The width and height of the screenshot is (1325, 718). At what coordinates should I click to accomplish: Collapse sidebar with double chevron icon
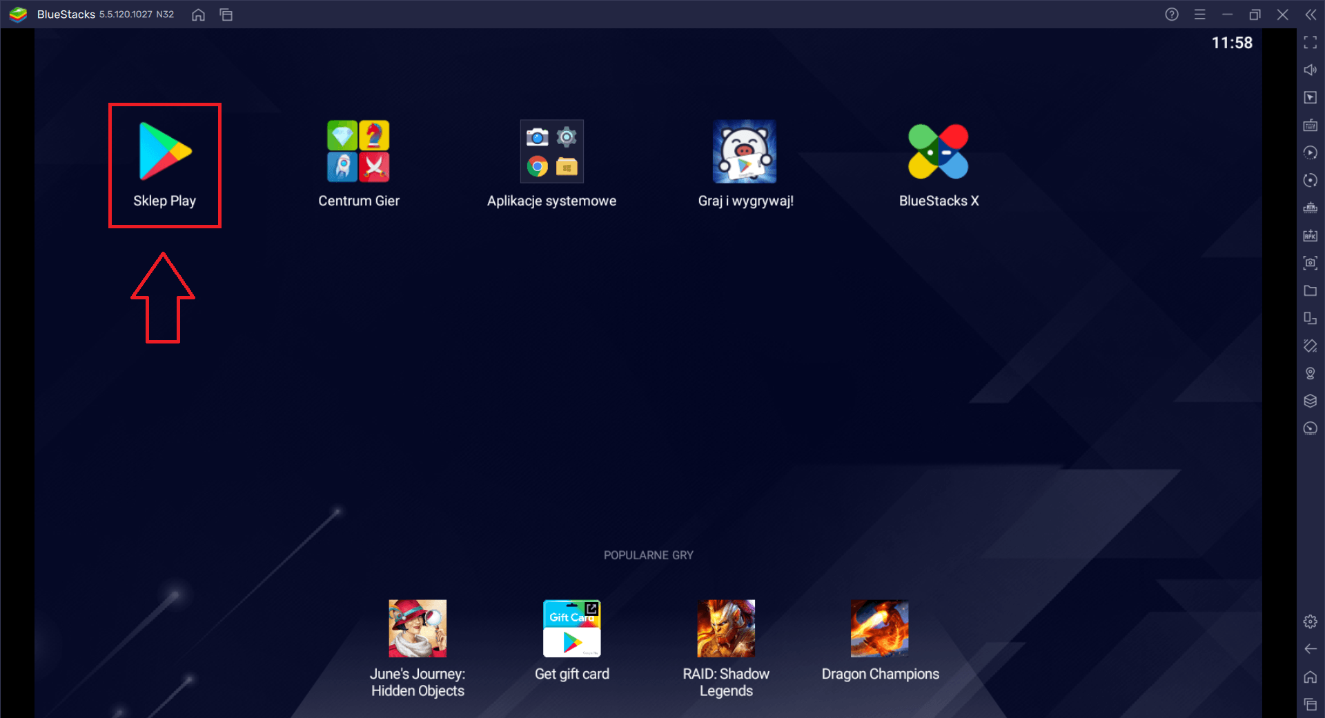[x=1311, y=14]
